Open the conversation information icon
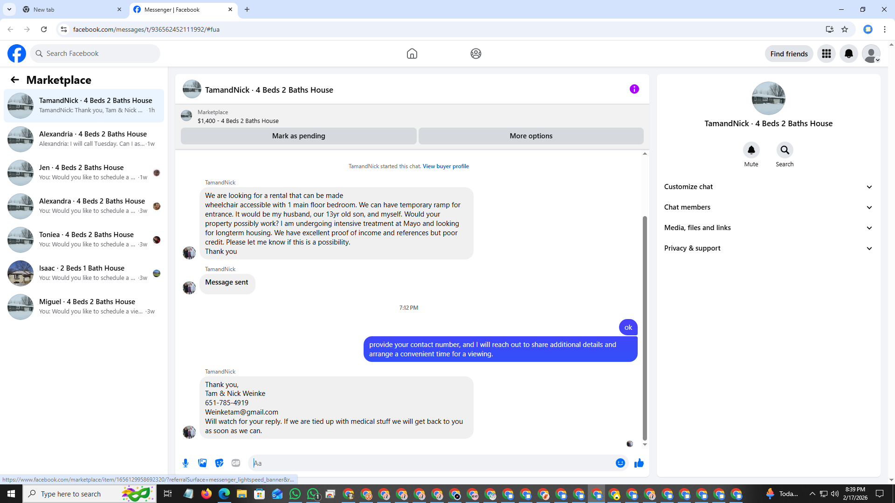This screenshot has height=503, width=895. (x=634, y=89)
